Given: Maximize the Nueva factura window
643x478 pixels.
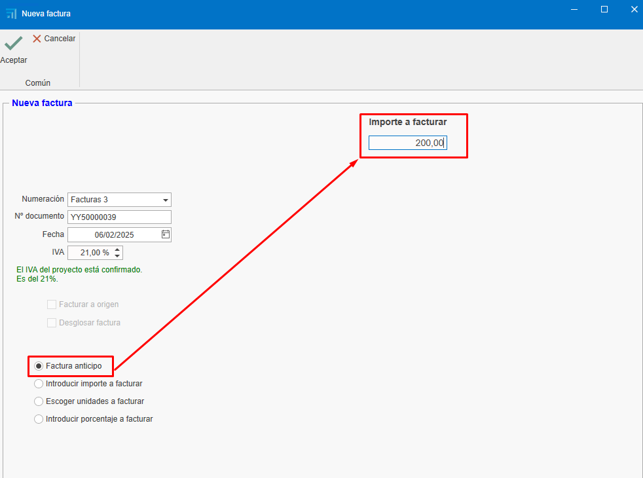Looking at the screenshot, I should click(604, 9).
